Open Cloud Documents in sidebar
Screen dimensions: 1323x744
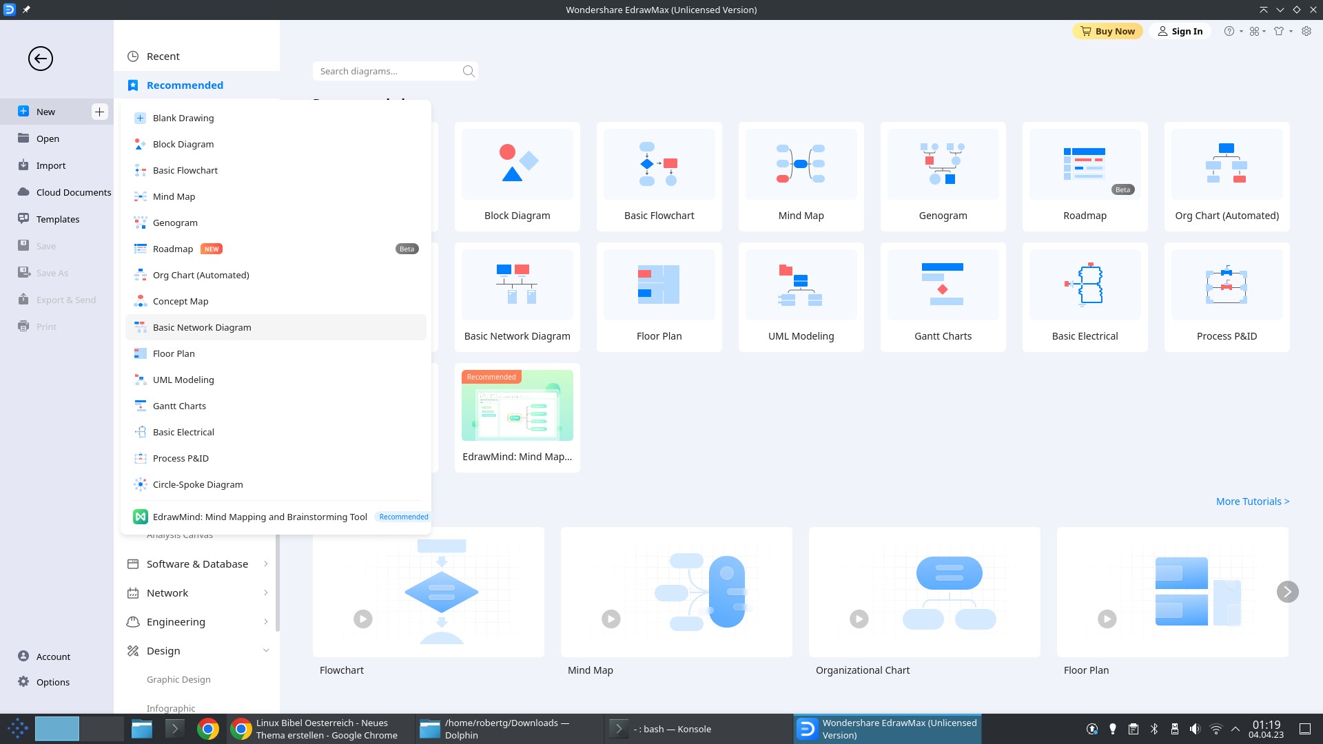tap(73, 192)
